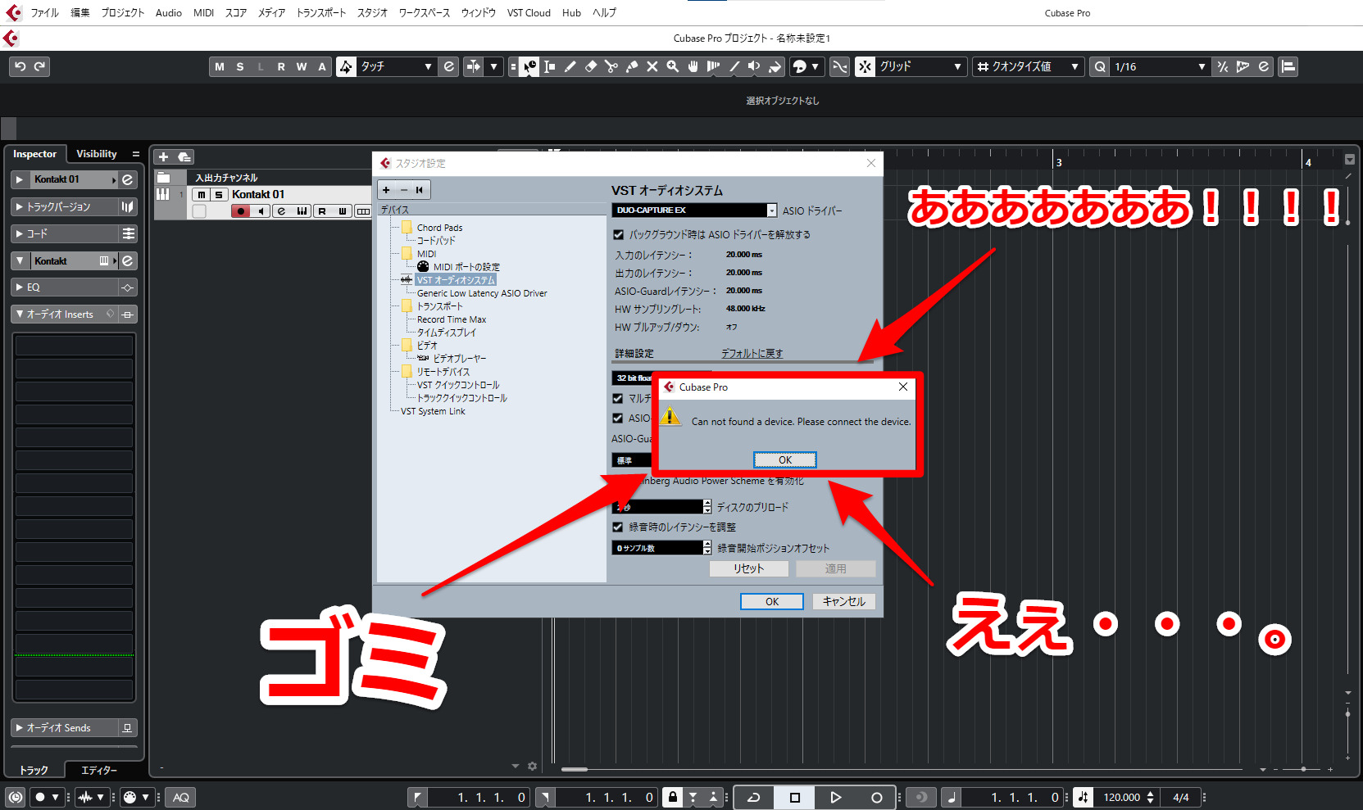Activate the transport Cycle loop button
Screen dimensions: 1363x810
[x=754, y=797]
